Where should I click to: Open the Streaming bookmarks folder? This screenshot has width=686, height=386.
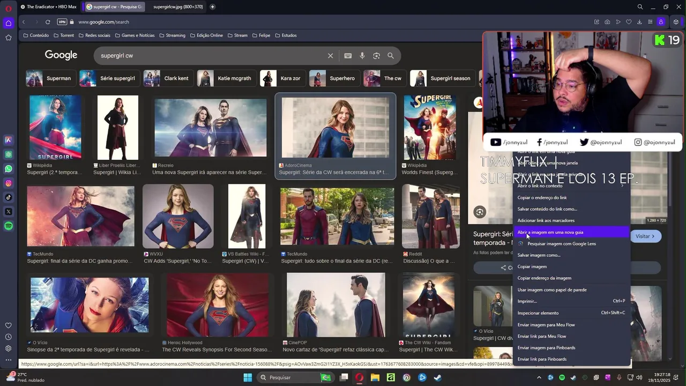[172, 35]
